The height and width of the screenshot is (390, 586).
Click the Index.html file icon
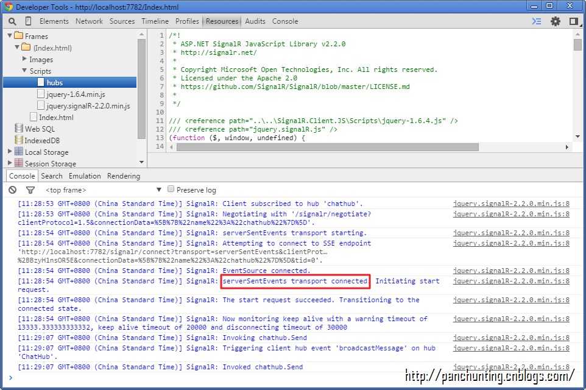pyautogui.click(x=34, y=117)
